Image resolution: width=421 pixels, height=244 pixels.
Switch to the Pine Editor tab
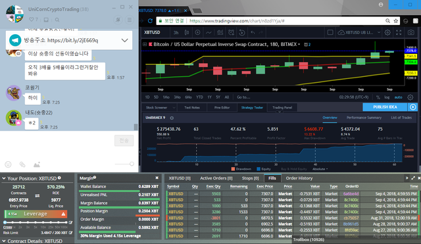coord(222,107)
